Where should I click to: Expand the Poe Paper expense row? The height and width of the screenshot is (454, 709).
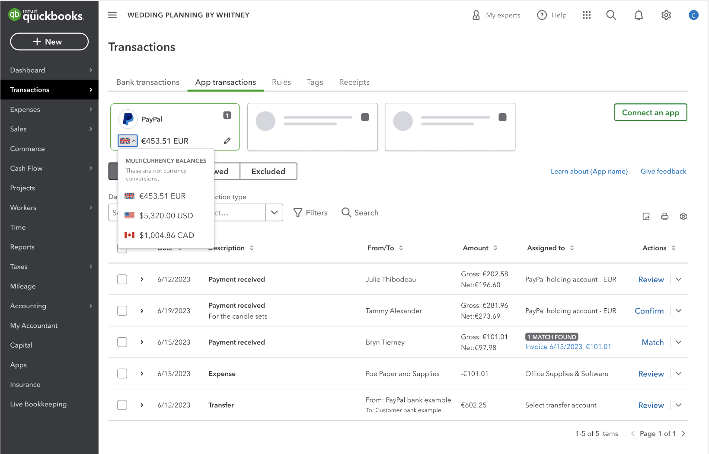pos(142,374)
